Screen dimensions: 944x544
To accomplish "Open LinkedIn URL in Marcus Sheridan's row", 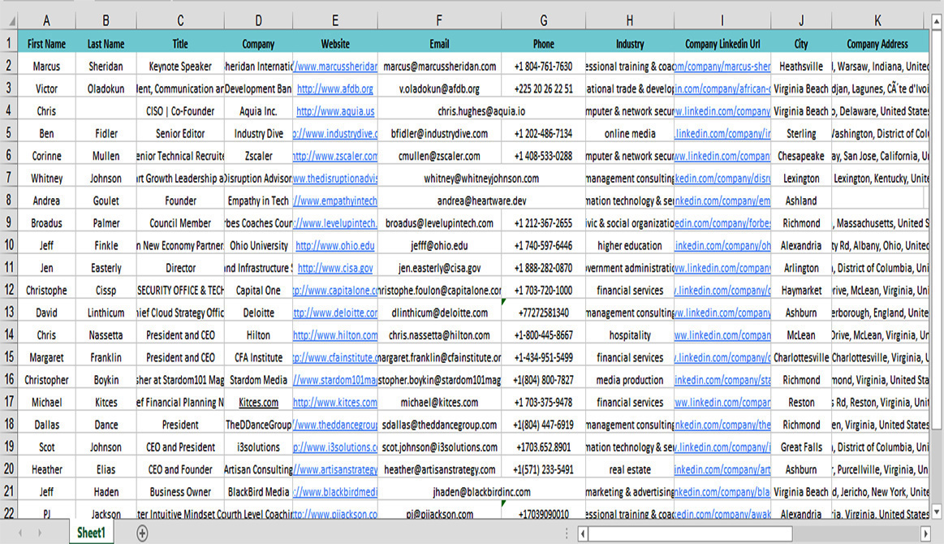I will [x=722, y=67].
